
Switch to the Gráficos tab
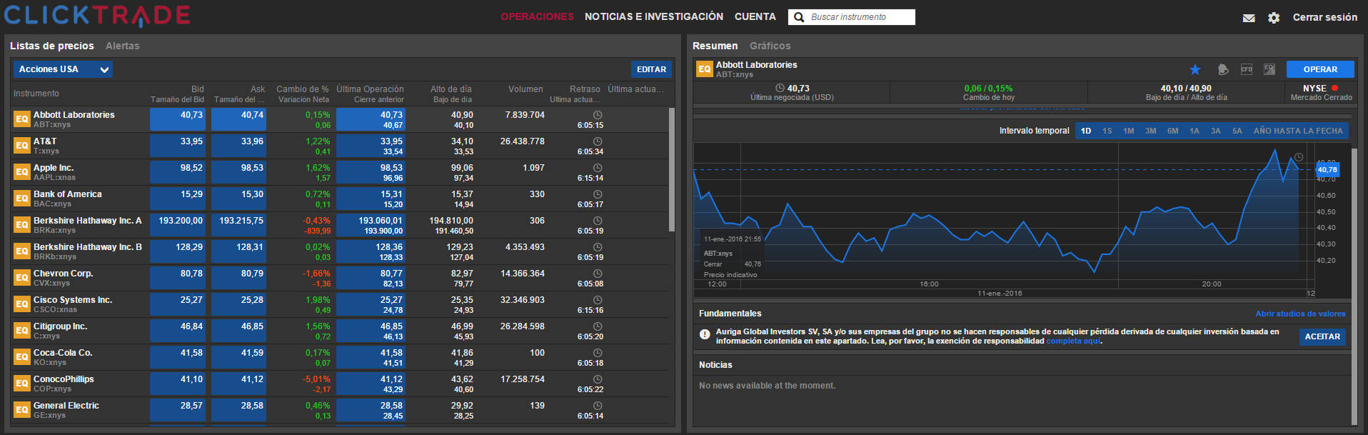click(770, 46)
